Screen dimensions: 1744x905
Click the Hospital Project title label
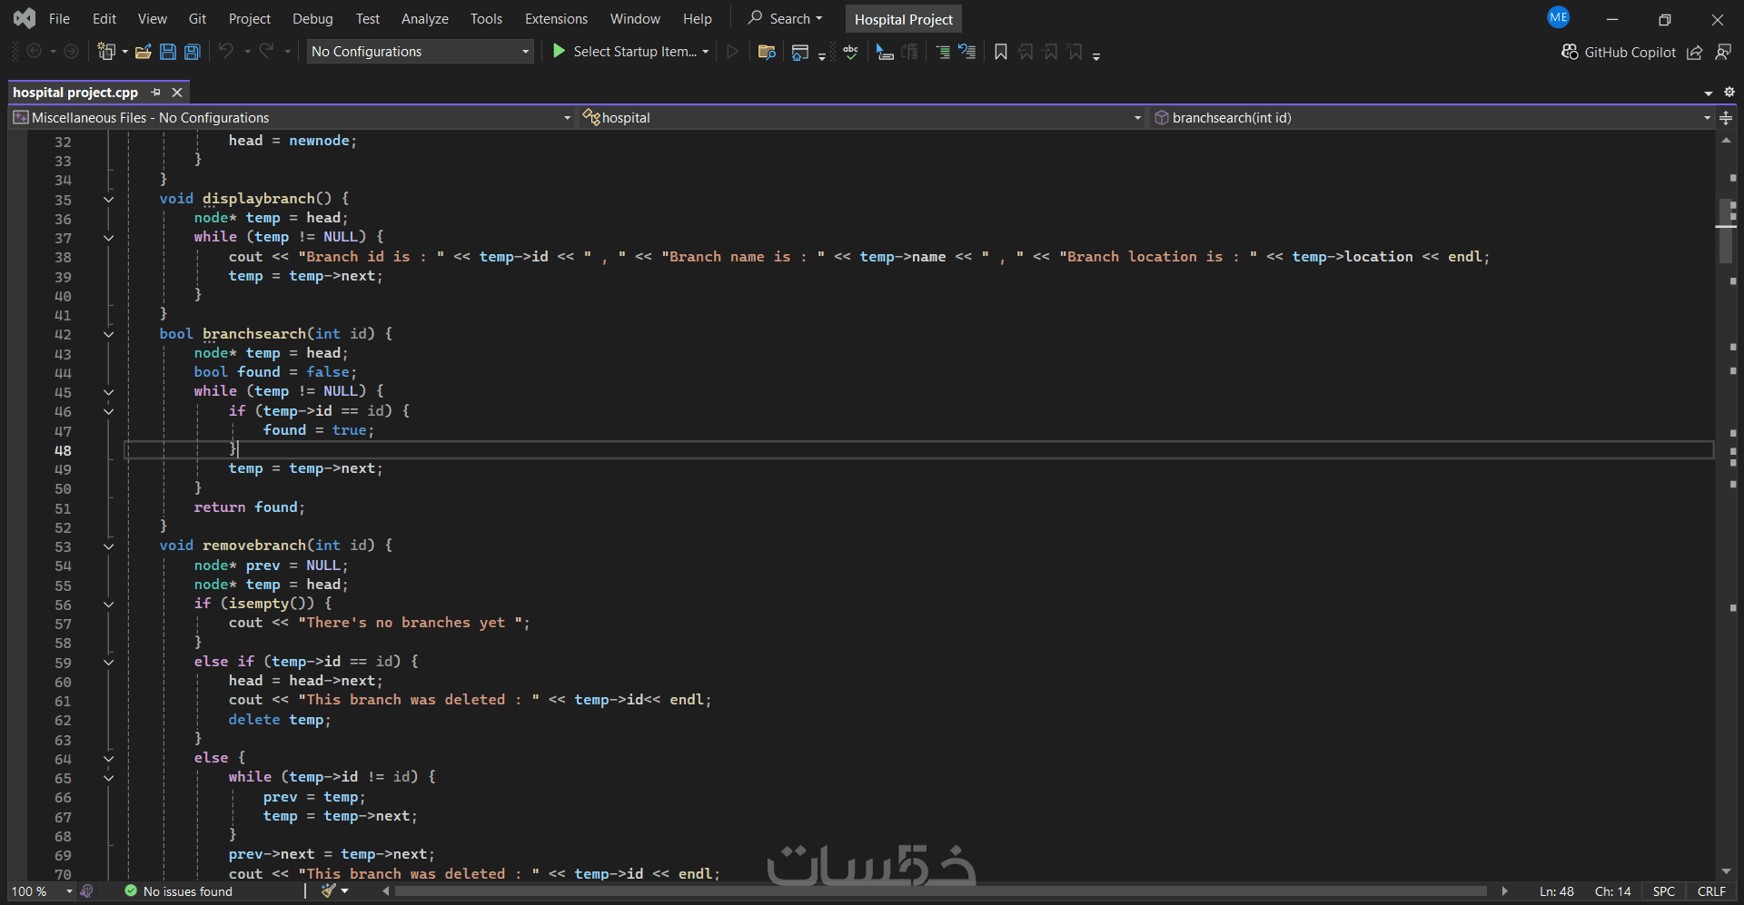[x=903, y=19]
